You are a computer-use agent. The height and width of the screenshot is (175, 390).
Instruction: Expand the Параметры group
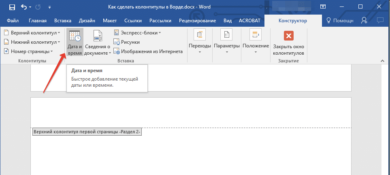(x=227, y=42)
